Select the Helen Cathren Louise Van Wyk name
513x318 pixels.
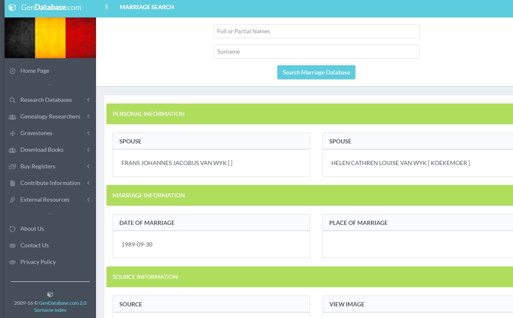pos(401,163)
